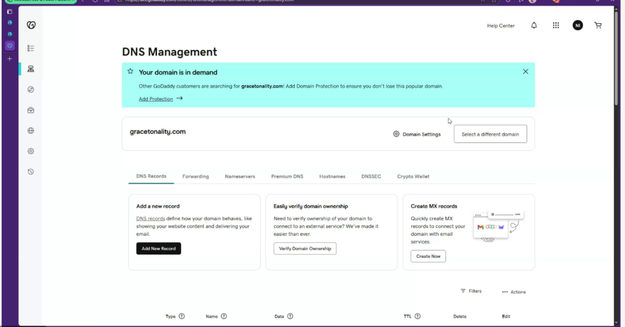Switch to the DNS Records tab
Viewport: 625px width, 327px height.
pos(151,176)
